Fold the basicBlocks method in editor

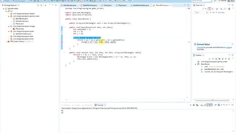pyautogui.click(x=65, y=27)
